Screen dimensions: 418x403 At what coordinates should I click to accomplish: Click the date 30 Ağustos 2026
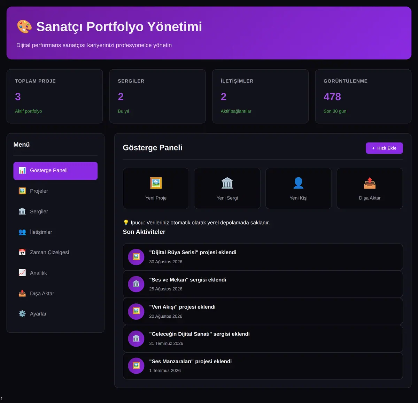[x=166, y=262]
